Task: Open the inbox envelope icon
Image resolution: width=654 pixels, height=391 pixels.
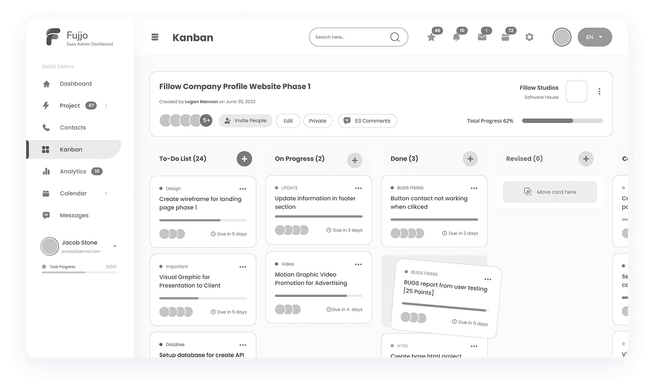Action: [x=481, y=37]
